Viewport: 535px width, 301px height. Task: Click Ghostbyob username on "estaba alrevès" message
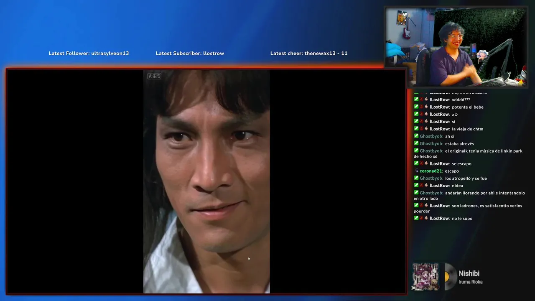(x=431, y=144)
